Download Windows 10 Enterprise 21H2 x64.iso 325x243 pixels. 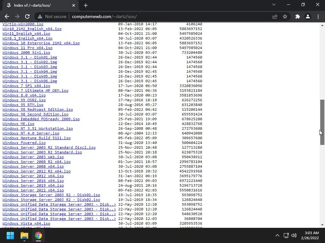[x=41, y=43]
